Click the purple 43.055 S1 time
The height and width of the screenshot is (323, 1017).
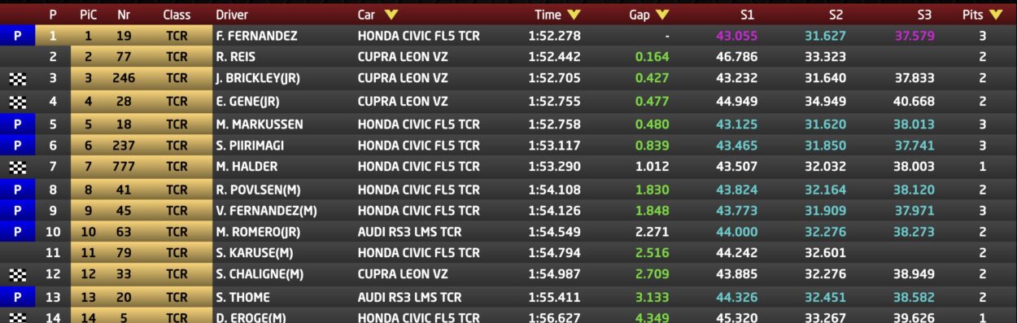pos(736,36)
